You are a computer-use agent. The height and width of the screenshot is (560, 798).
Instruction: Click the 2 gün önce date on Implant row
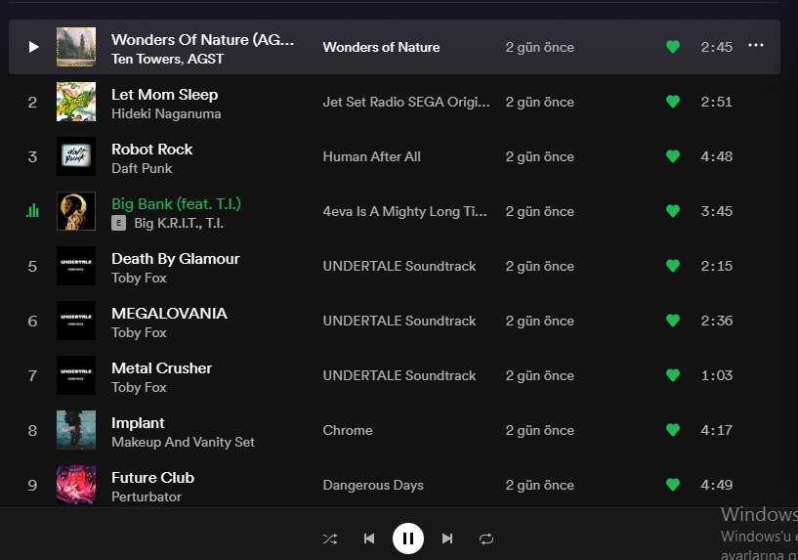(x=539, y=430)
